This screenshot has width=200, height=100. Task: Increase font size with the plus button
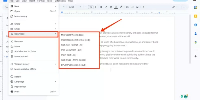95,7
